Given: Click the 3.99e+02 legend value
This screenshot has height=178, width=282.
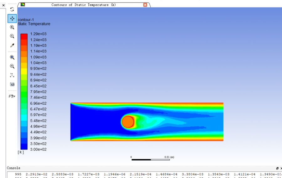Looking at the screenshot, I should 38,138.
